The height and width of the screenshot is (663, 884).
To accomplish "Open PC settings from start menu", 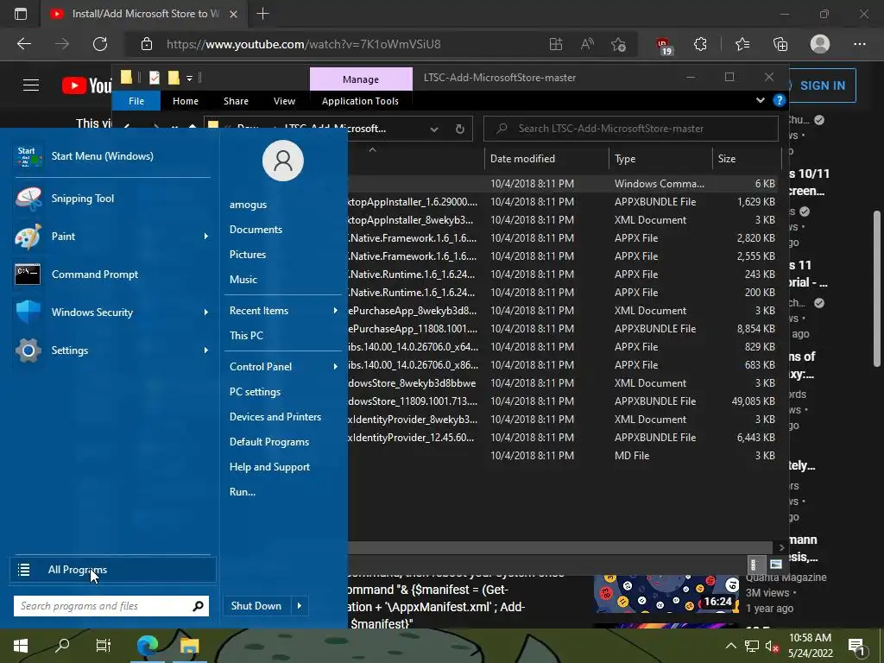I will tap(255, 392).
